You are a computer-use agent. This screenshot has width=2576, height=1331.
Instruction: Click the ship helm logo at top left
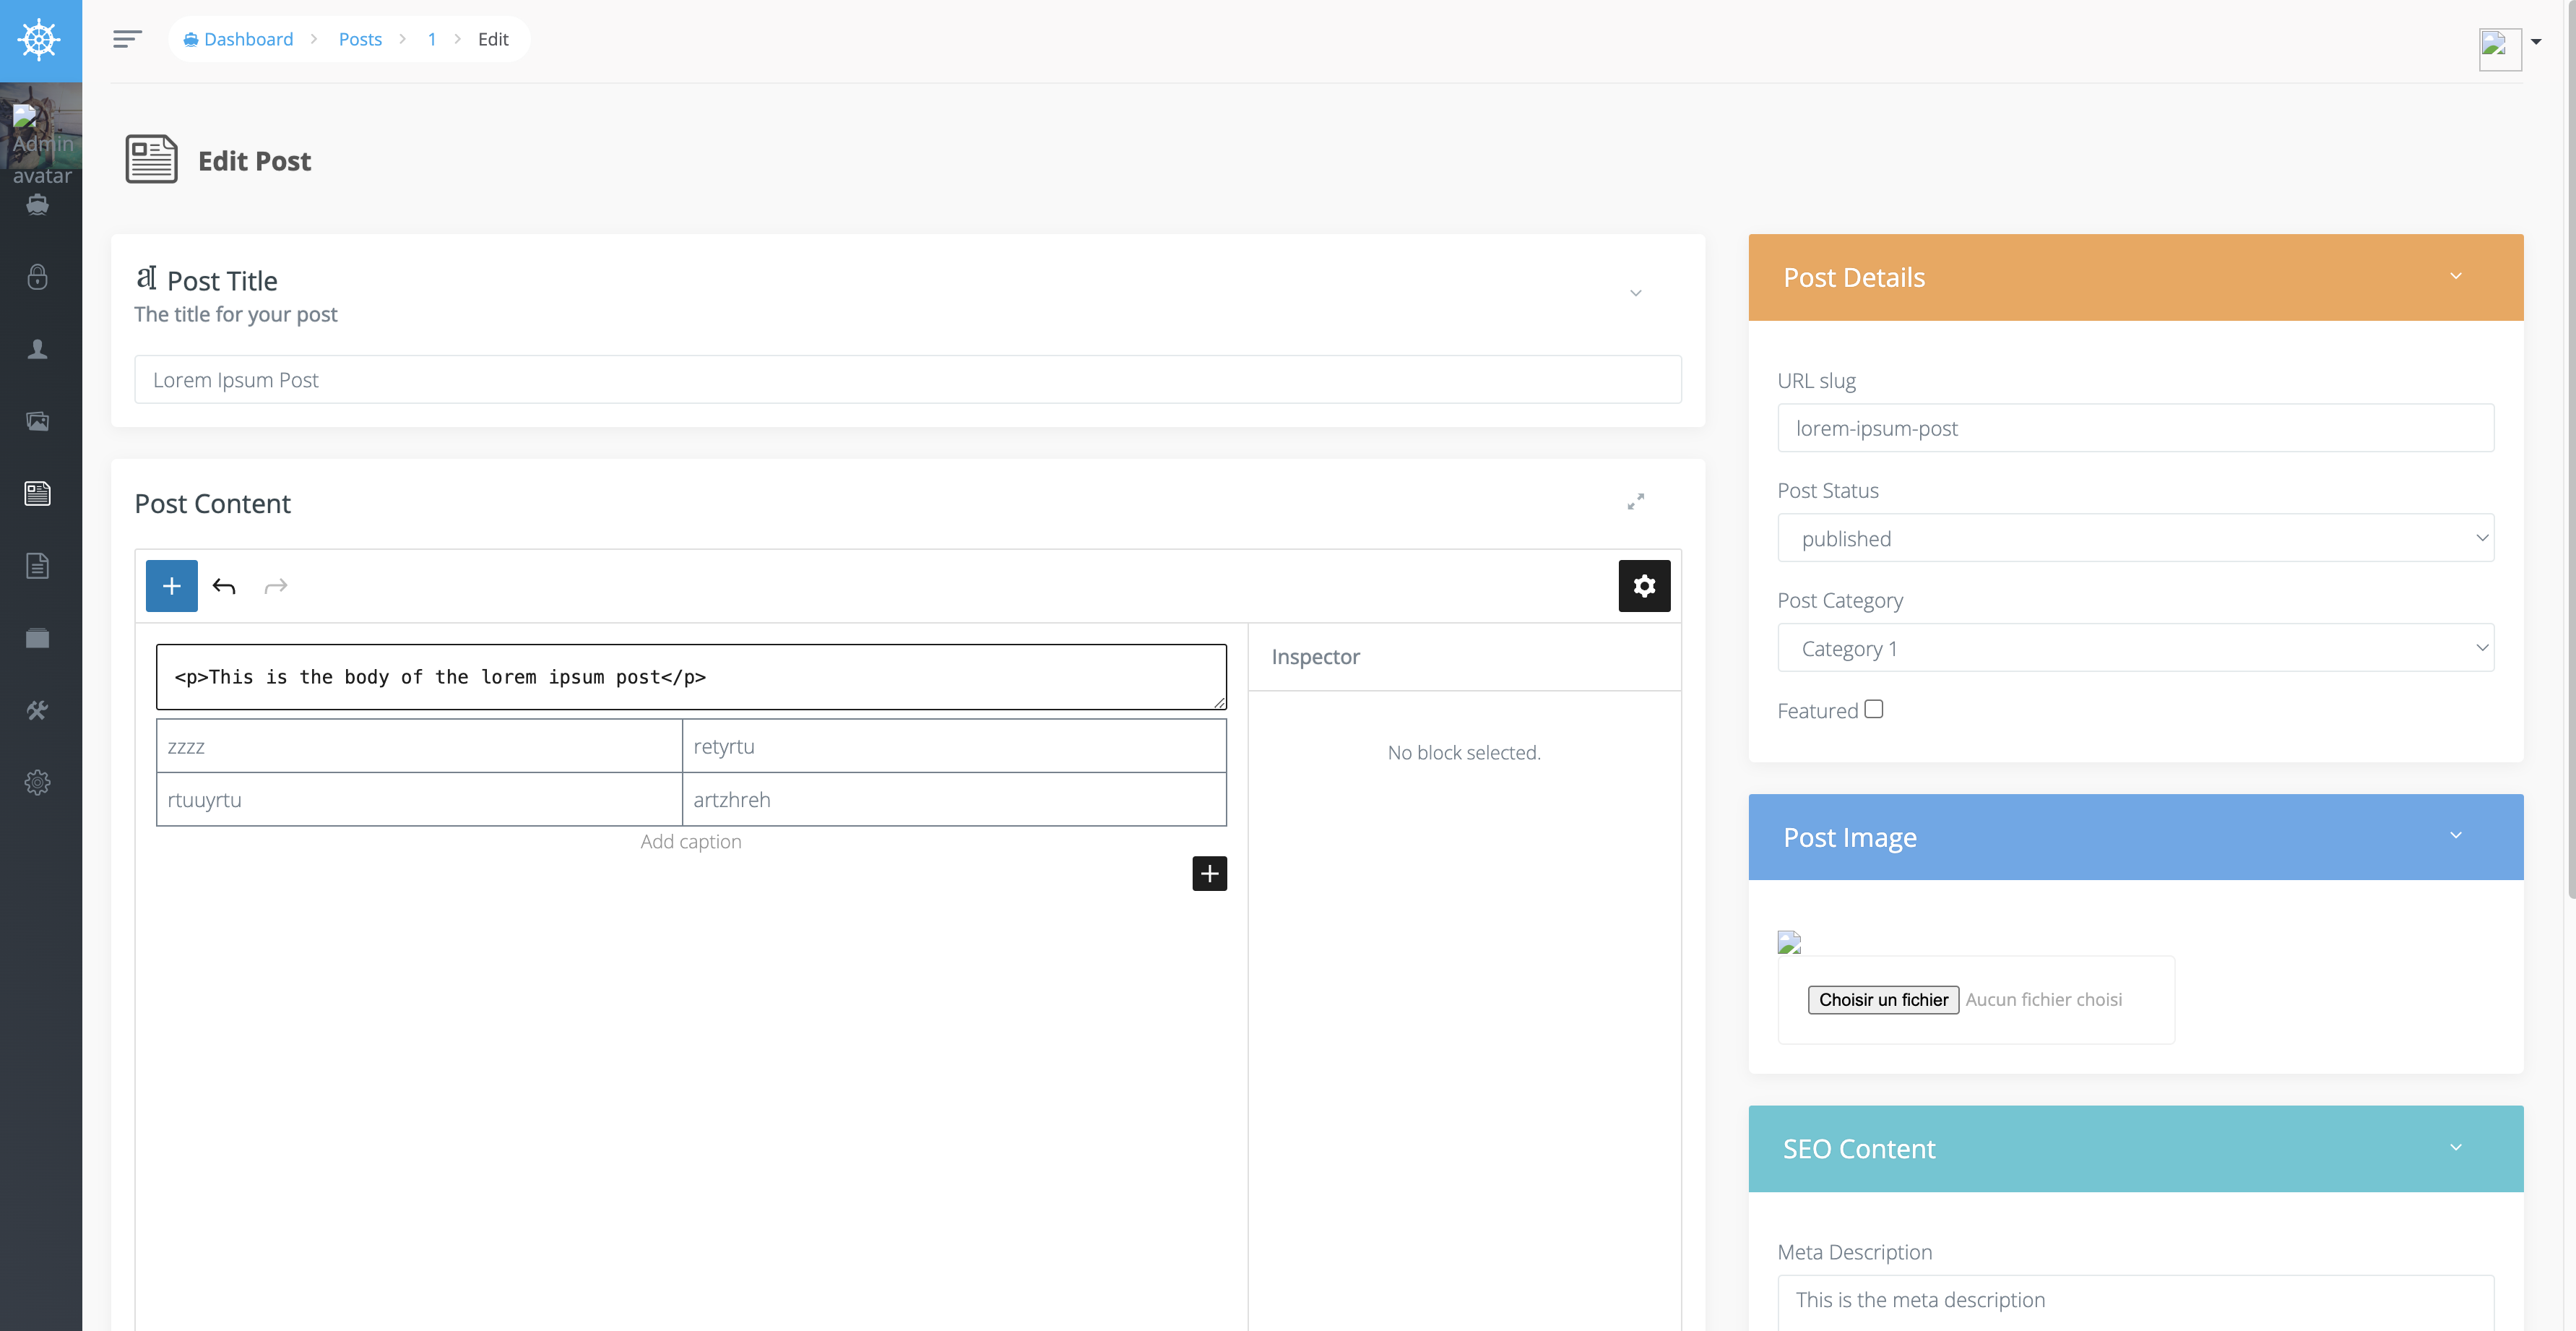tap(40, 40)
